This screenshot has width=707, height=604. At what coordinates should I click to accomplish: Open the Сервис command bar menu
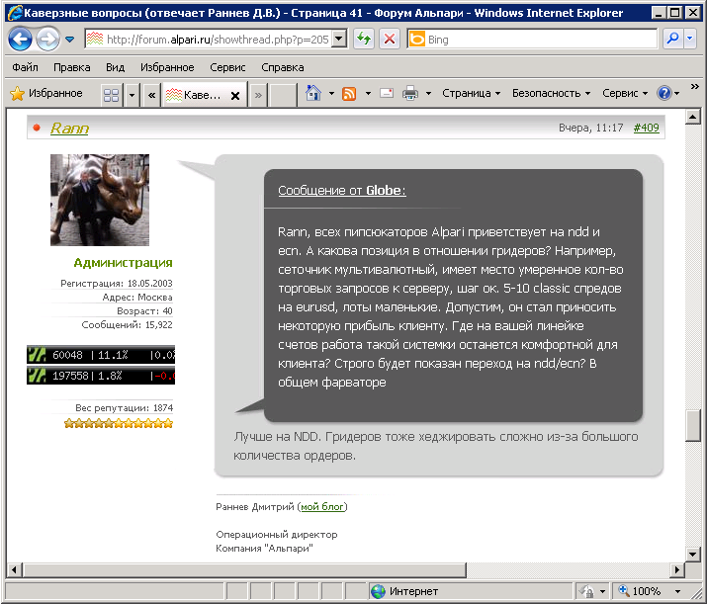(x=625, y=93)
